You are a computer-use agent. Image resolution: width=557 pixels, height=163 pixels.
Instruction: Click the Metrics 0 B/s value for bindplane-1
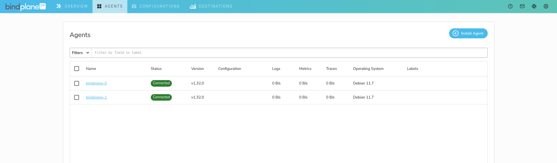(303, 97)
